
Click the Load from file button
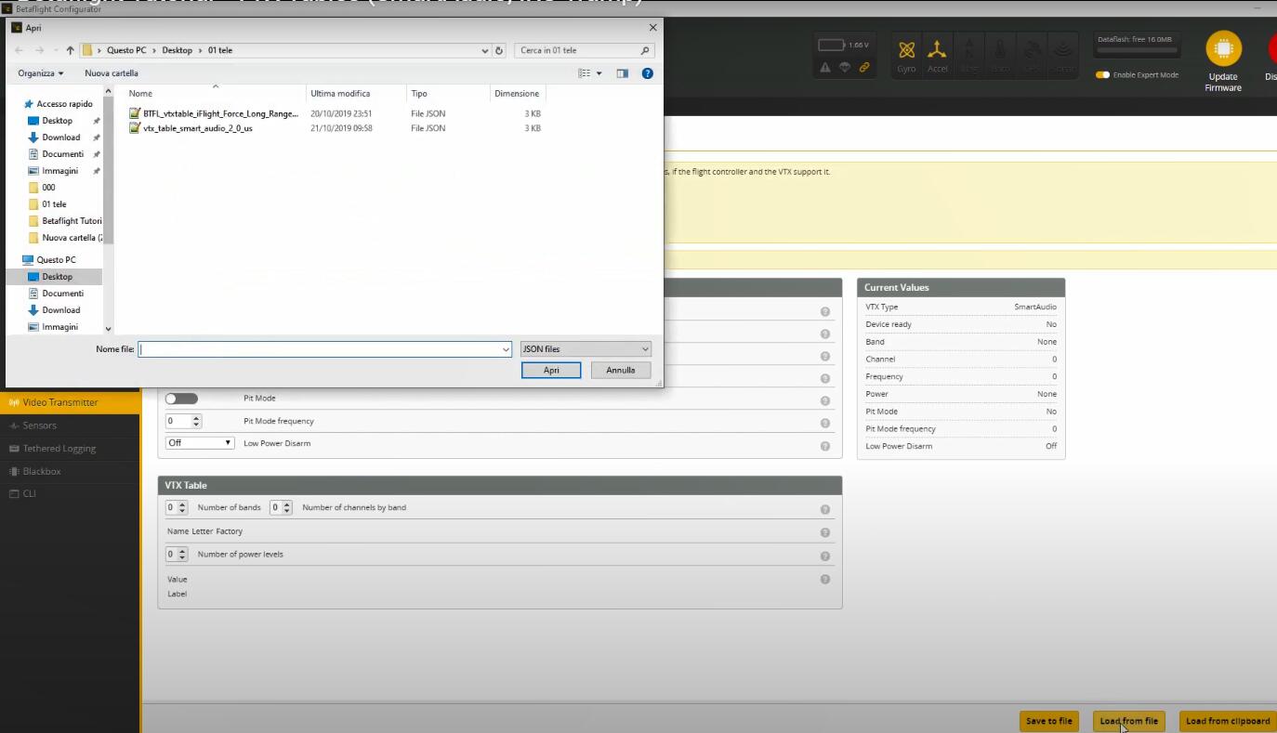pyautogui.click(x=1128, y=721)
